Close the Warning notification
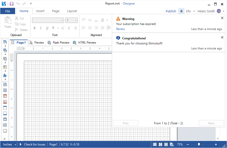 (222, 18)
